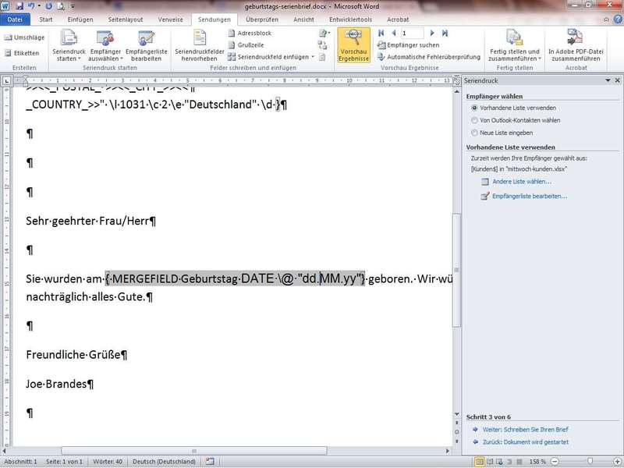Click Automatische Fehlerüberprüfung
Viewport: 624px width, 468px height.
[x=429, y=57]
